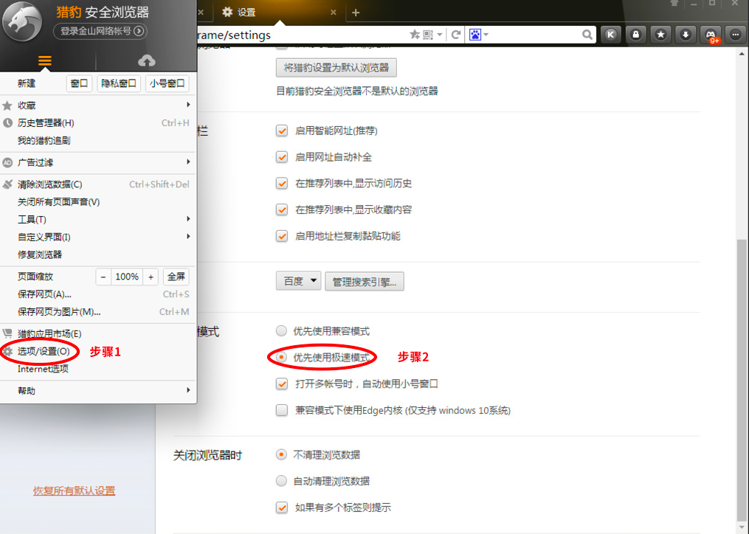Open the orange hamburger main menu icon
The image size is (749, 534).
[x=45, y=60]
